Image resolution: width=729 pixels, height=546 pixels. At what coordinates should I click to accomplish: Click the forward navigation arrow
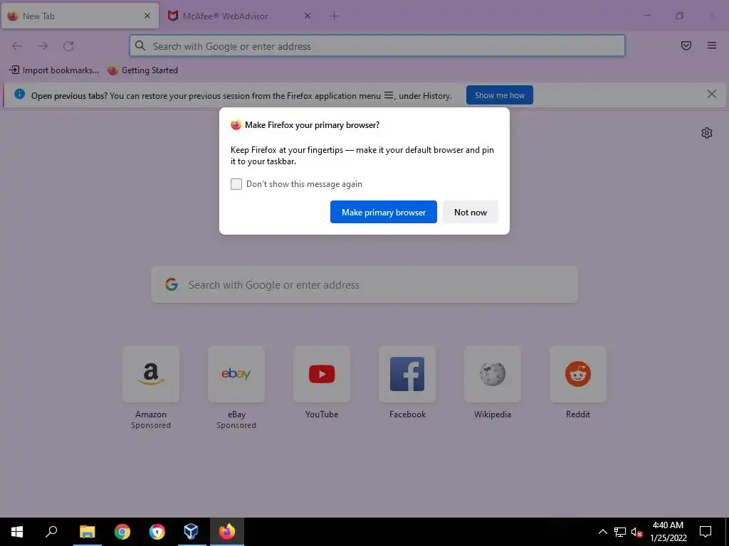43,46
